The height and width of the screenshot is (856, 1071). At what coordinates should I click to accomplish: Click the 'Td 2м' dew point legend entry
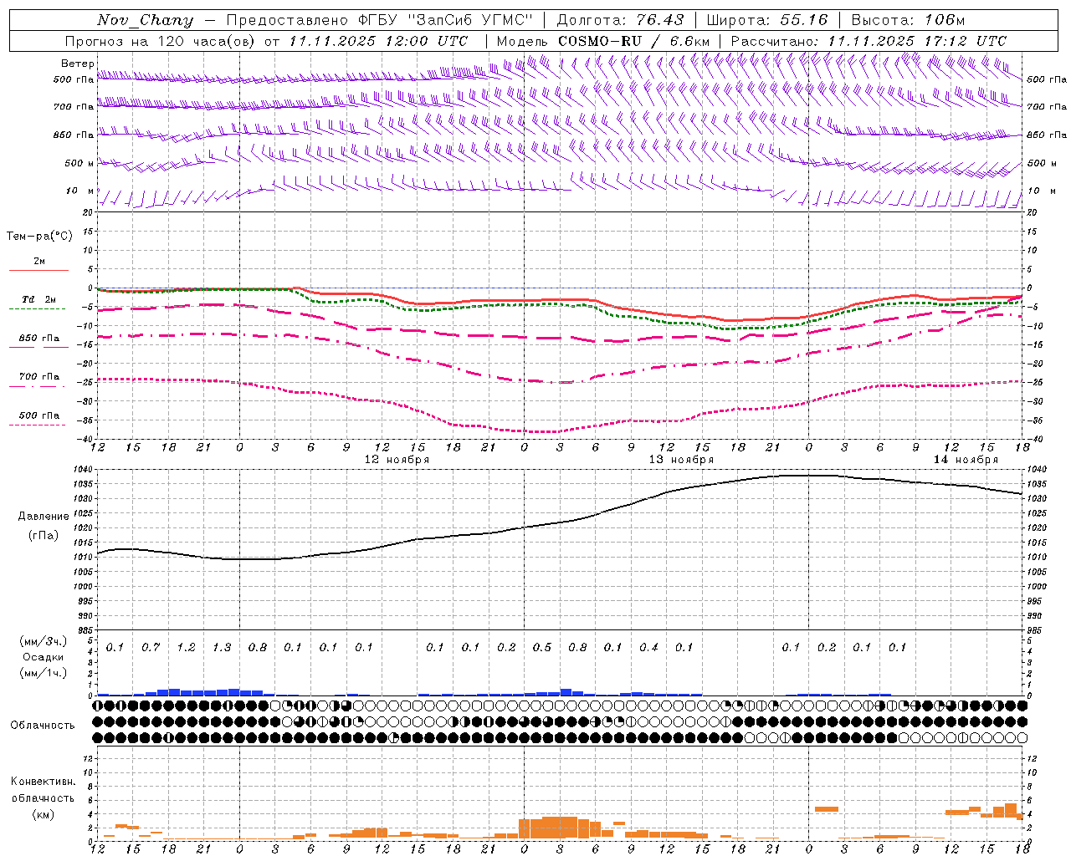click(39, 299)
